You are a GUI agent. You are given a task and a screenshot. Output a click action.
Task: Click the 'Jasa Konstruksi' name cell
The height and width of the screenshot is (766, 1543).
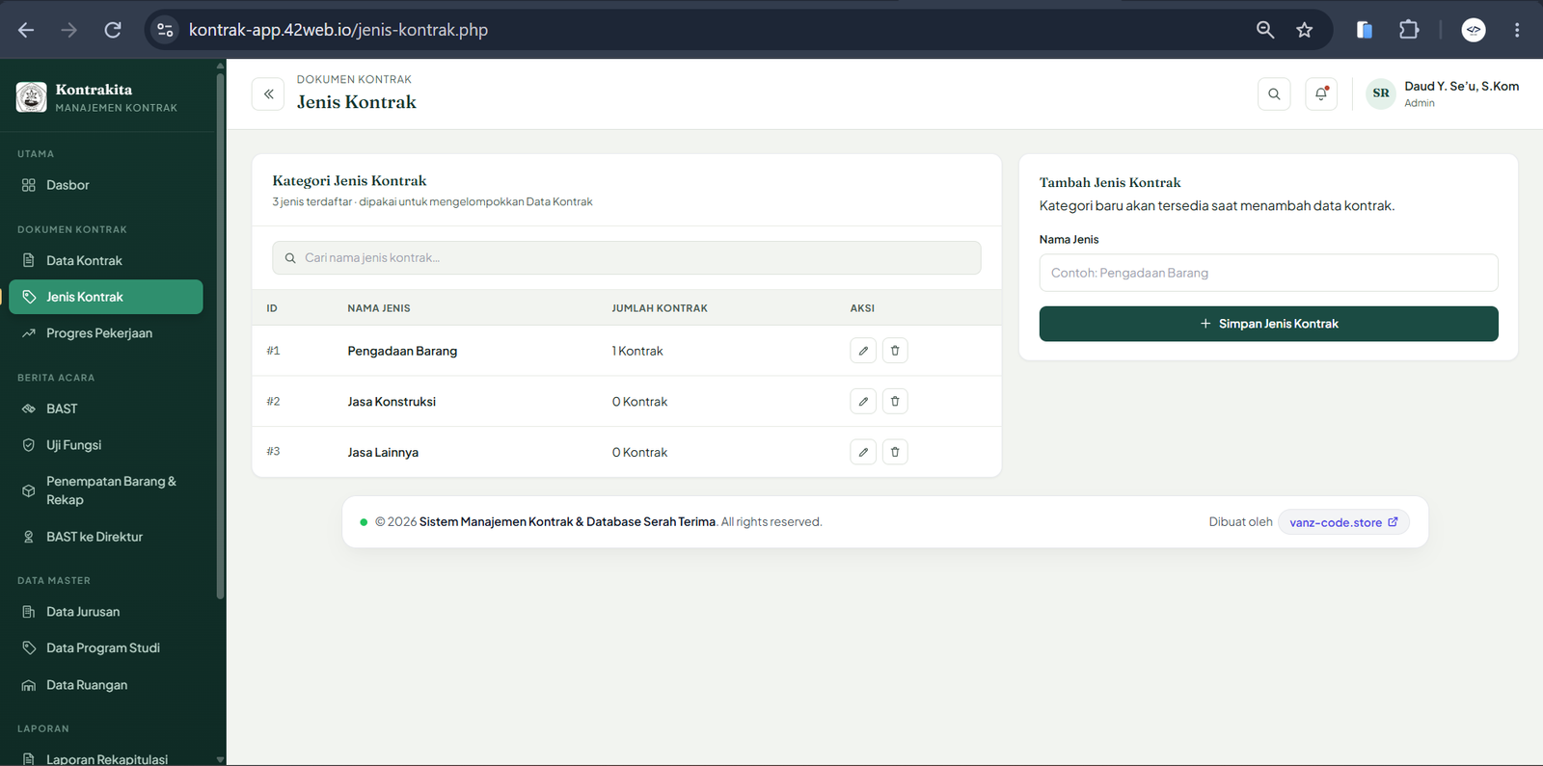coord(392,402)
